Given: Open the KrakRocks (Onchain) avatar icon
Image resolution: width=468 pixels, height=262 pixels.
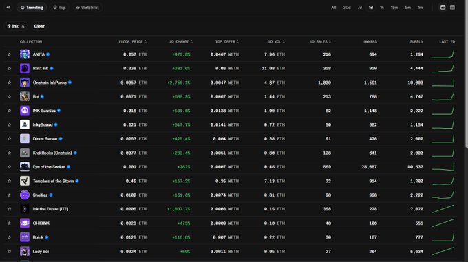Looking at the screenshot, I should click(25, 153).
